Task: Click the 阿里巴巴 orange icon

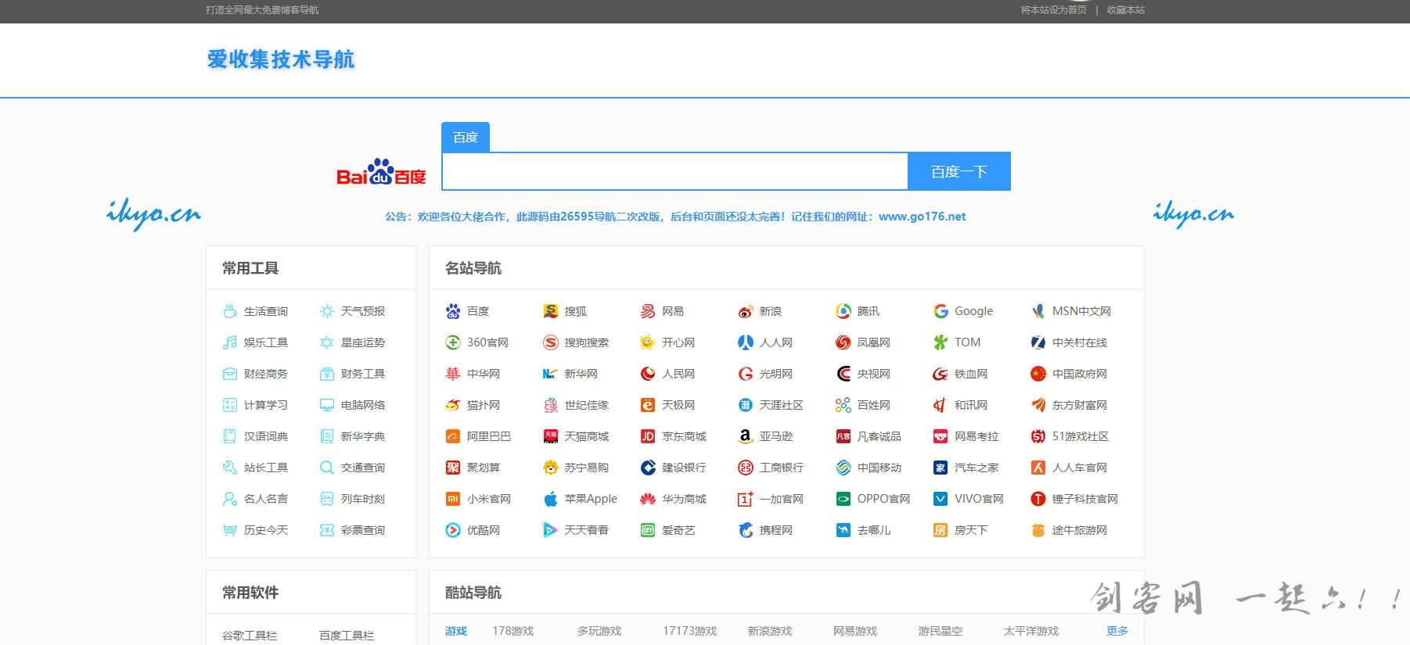Action: pyautogui.click(x=453, y=436)
